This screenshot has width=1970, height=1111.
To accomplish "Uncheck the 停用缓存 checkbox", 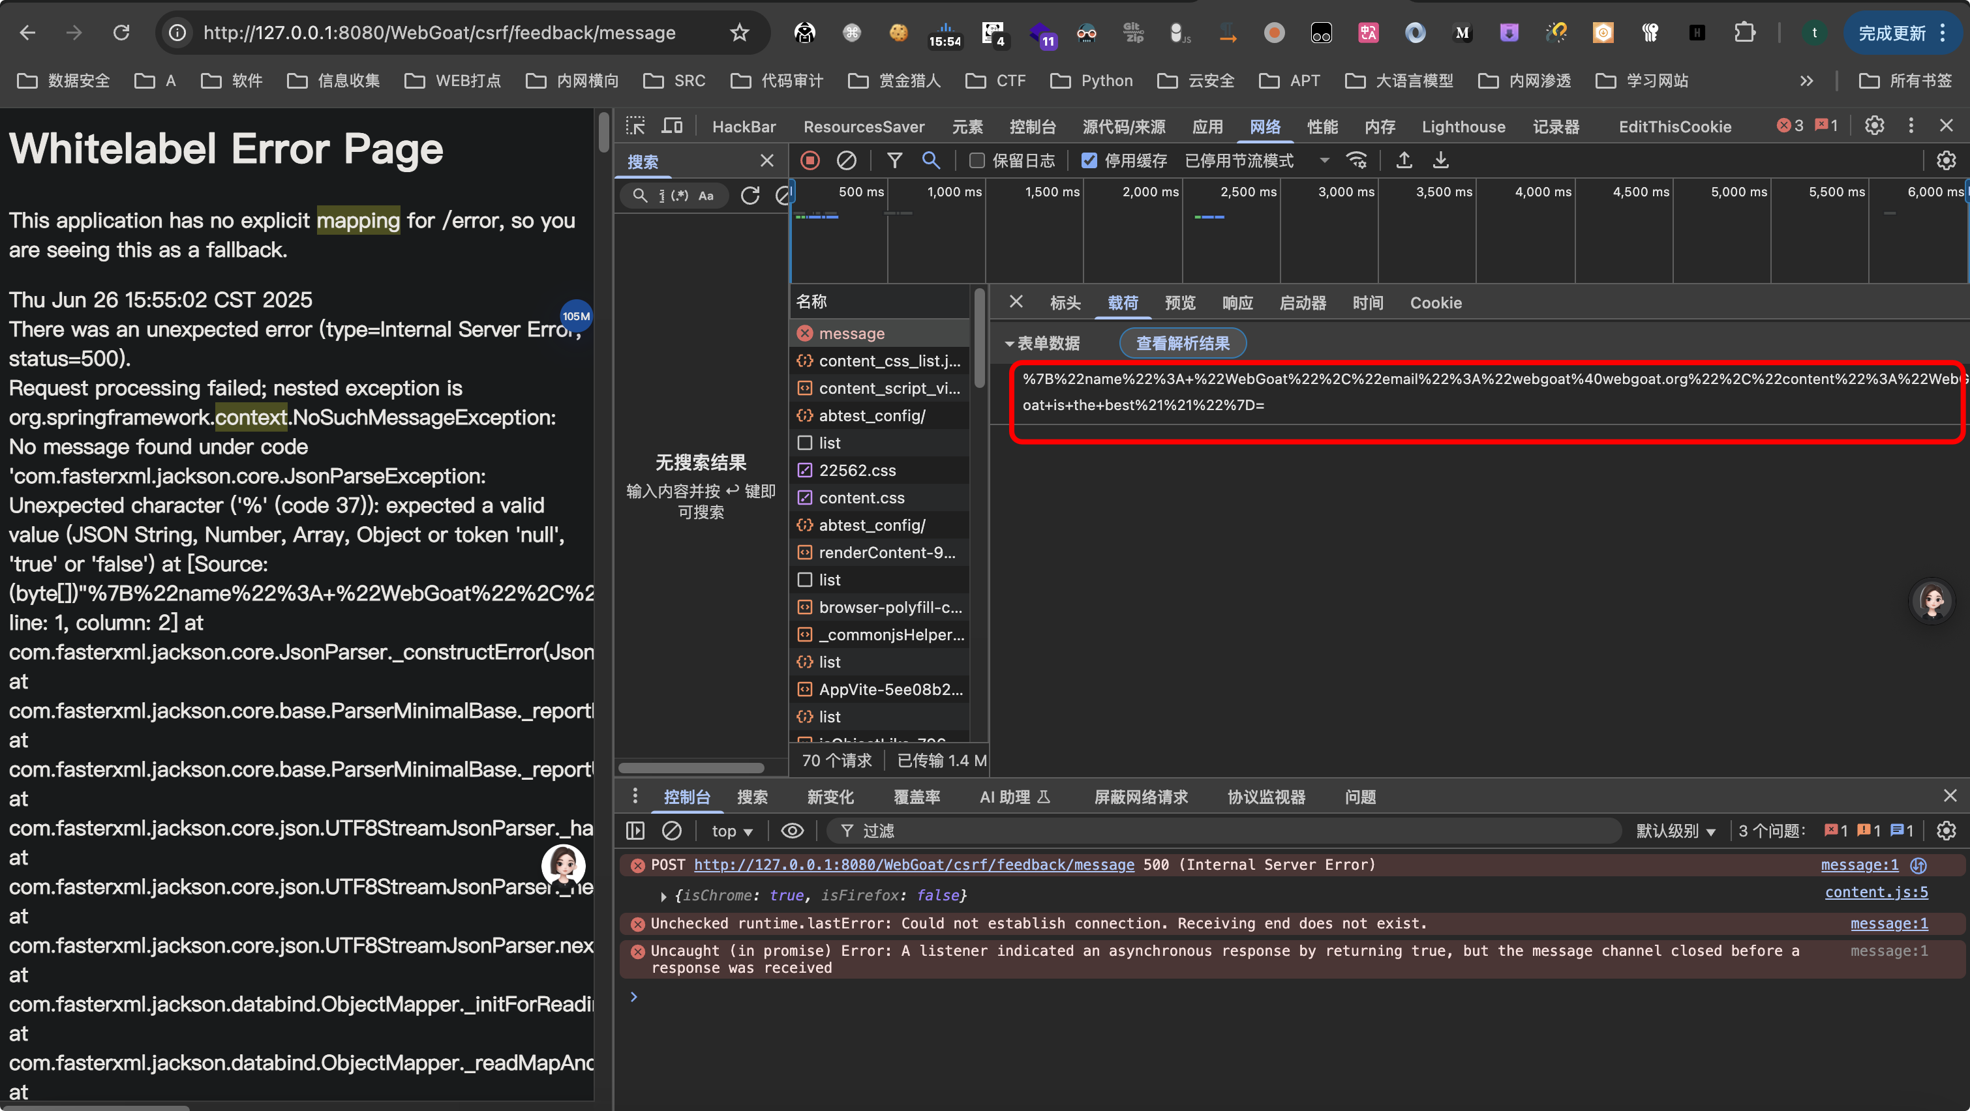I will 1089,160.
